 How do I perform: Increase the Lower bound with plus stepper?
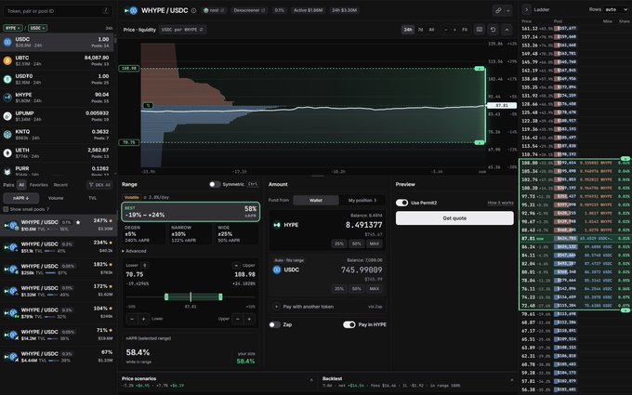click(143, 319)
